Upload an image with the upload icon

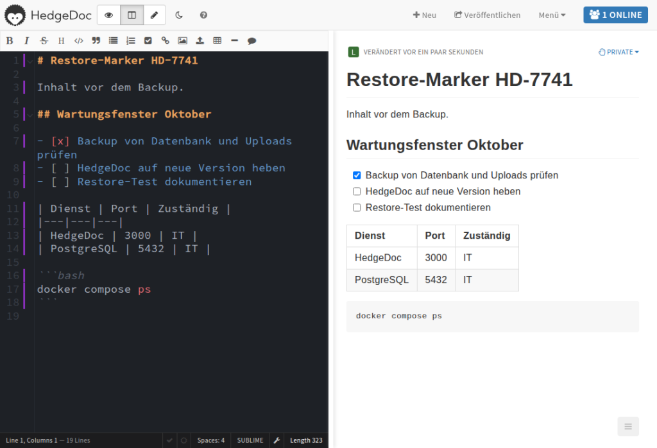(200, 40)
